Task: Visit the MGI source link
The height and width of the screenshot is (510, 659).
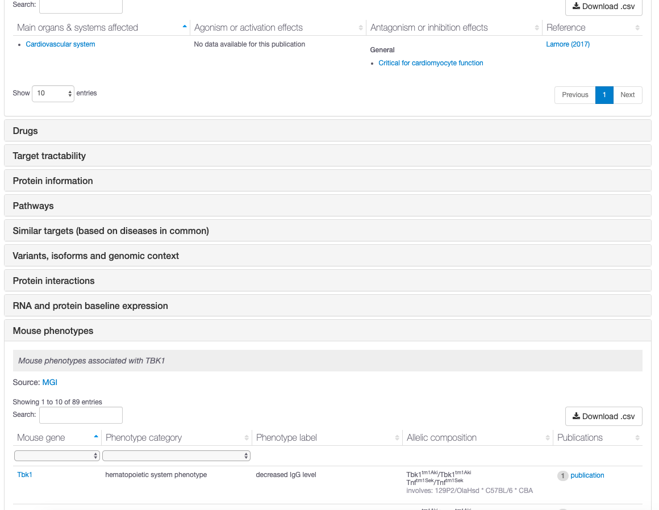Action: 49,382
